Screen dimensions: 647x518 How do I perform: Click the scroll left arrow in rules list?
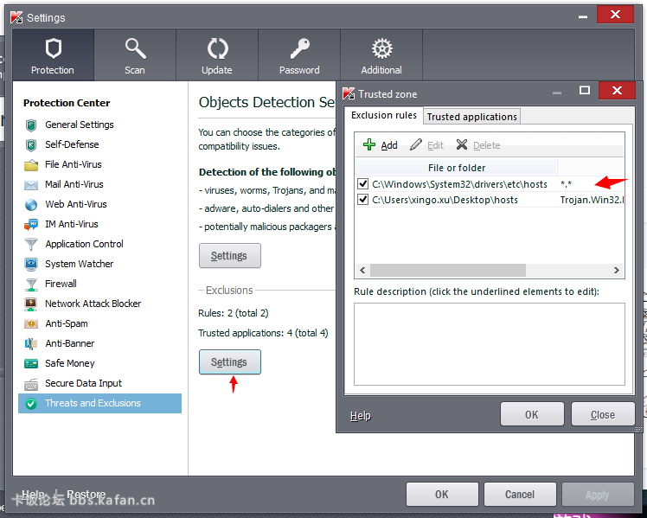[362, 270]
